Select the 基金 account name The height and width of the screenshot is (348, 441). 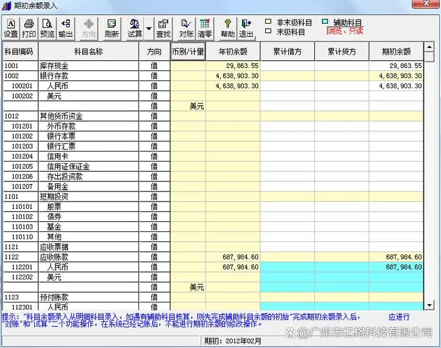[x=54, y=227]
